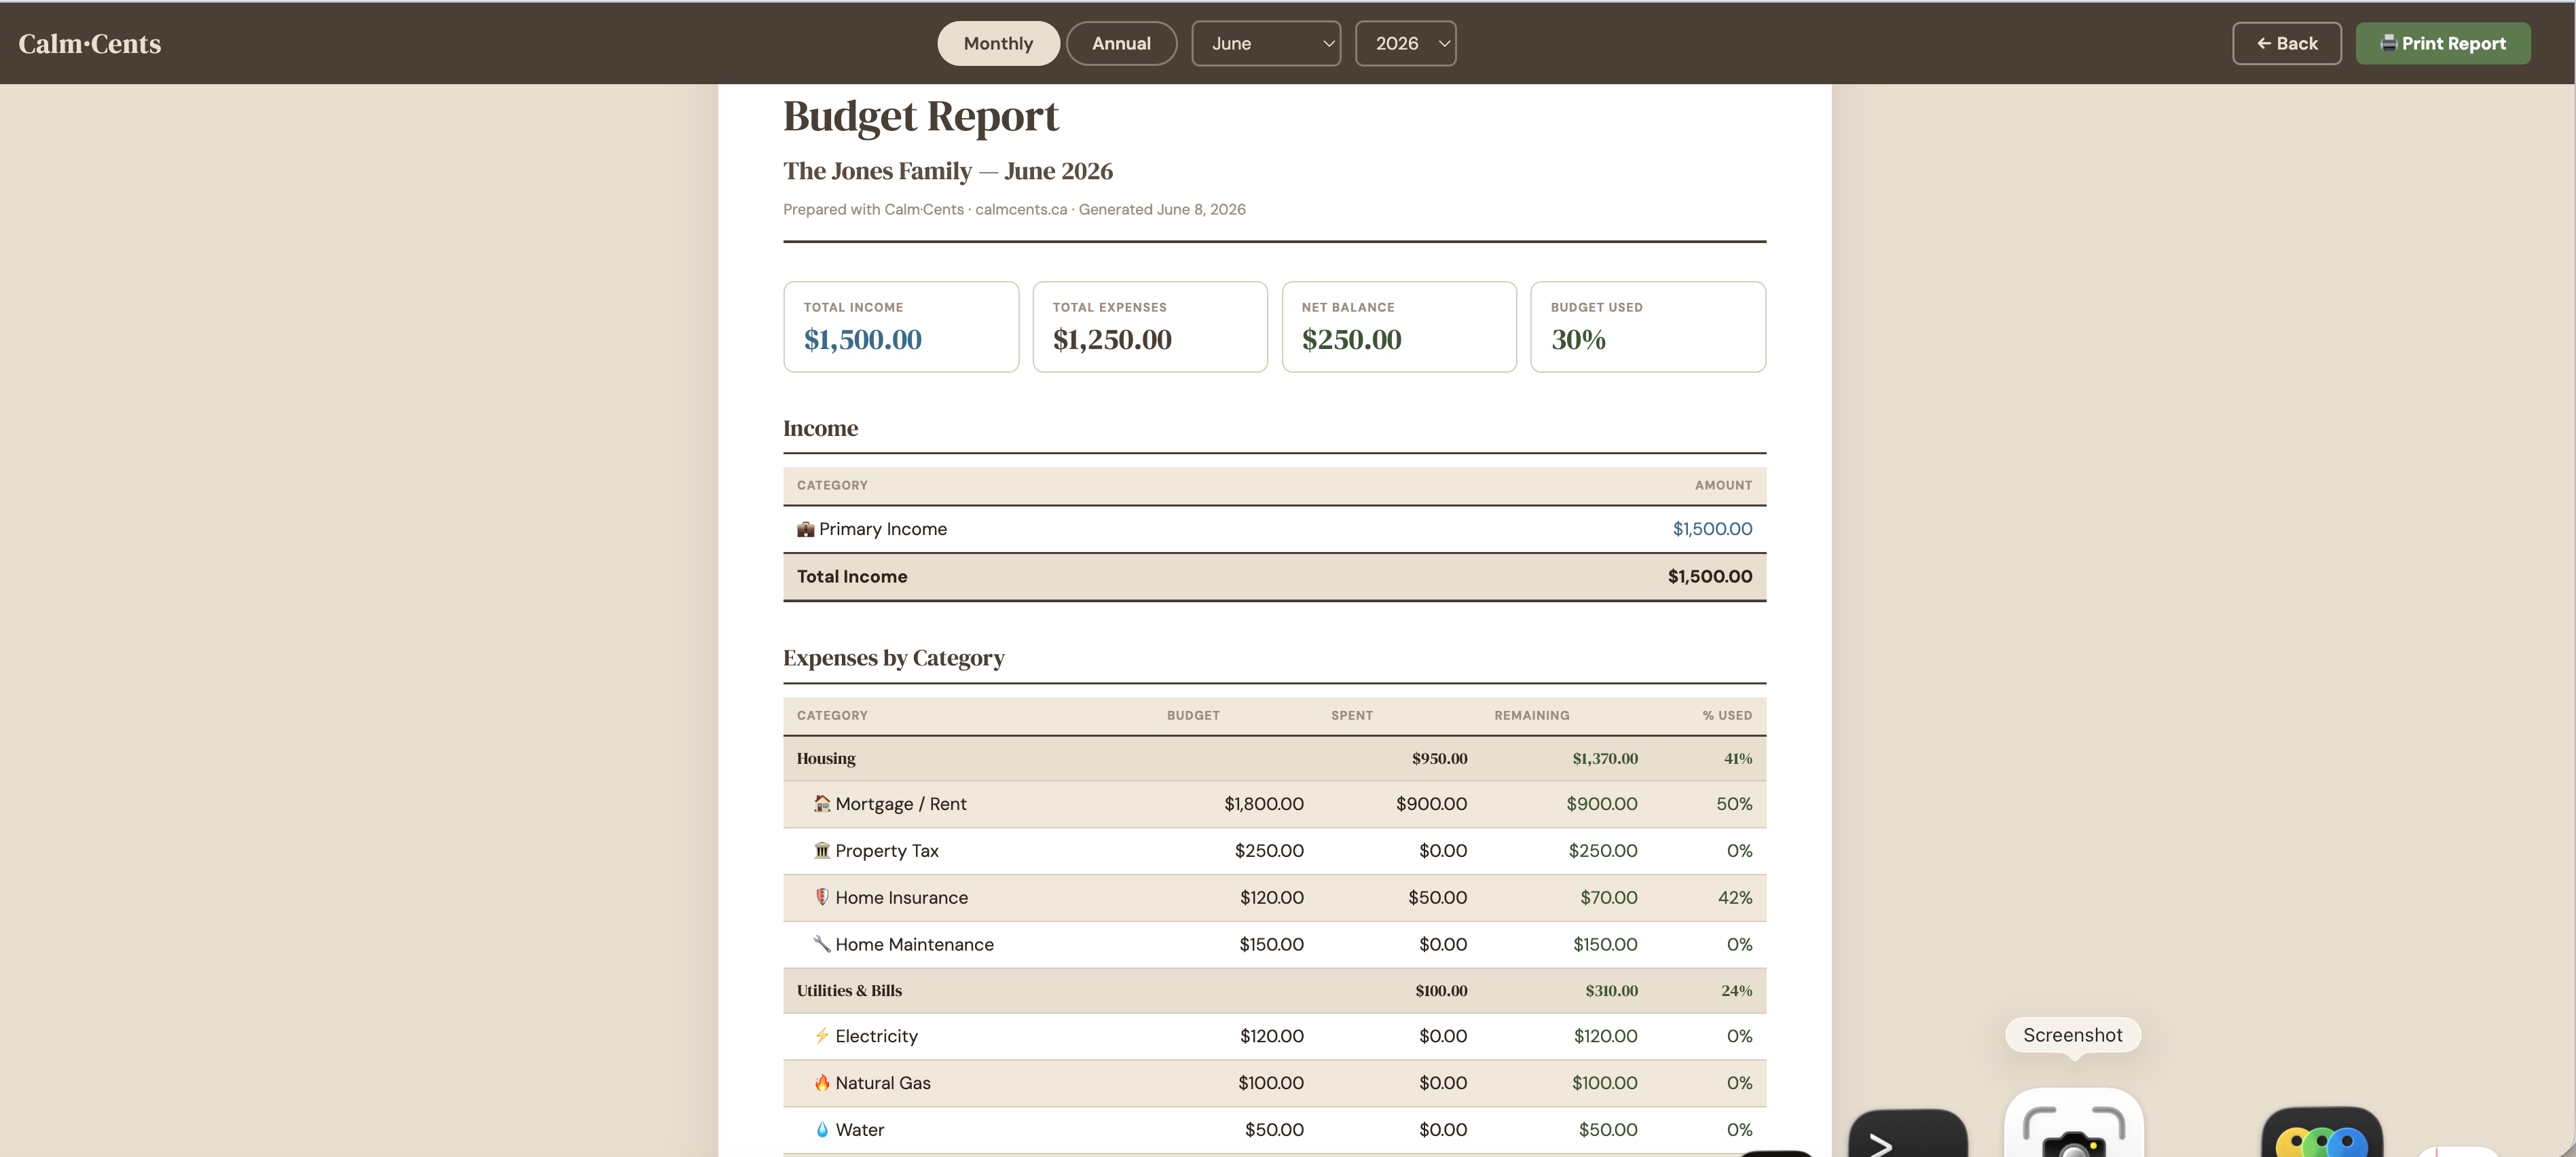Click the house icon for Mortgage / Rent
Viewport: 2576px width, 1157px height.
click(822, 803)
